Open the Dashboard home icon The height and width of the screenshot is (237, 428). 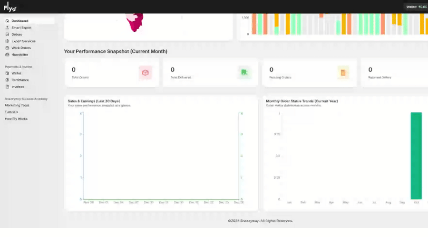[x=7, y=21]
